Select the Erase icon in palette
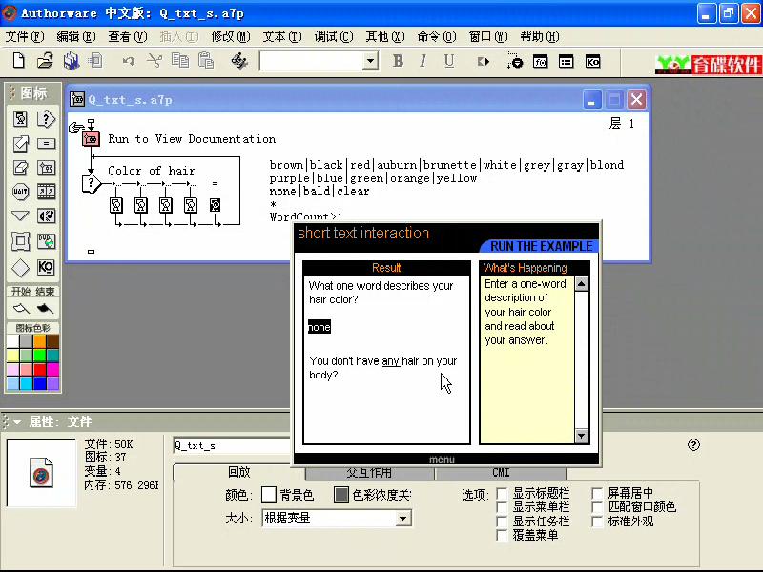 [x=20, y=168]
